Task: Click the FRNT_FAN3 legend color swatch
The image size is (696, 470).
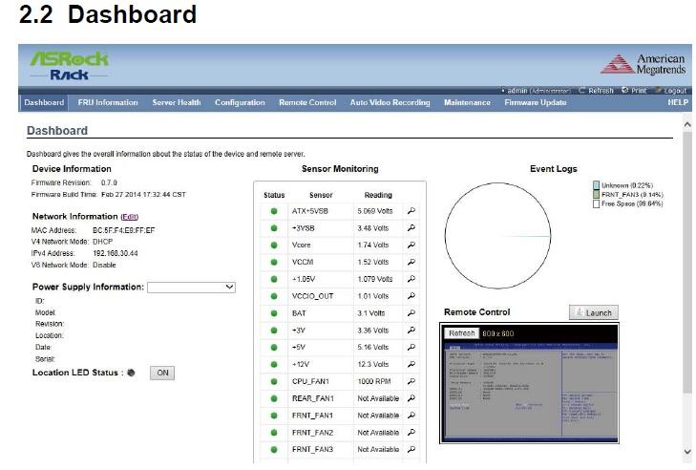Action: tap(596, 195)
